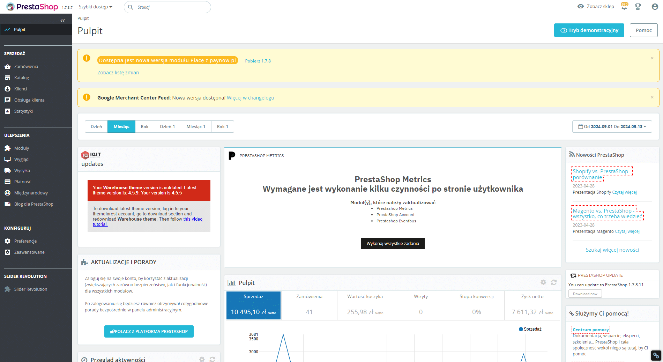
Task: Select the Dzień period tab
Action: (96, 127)
